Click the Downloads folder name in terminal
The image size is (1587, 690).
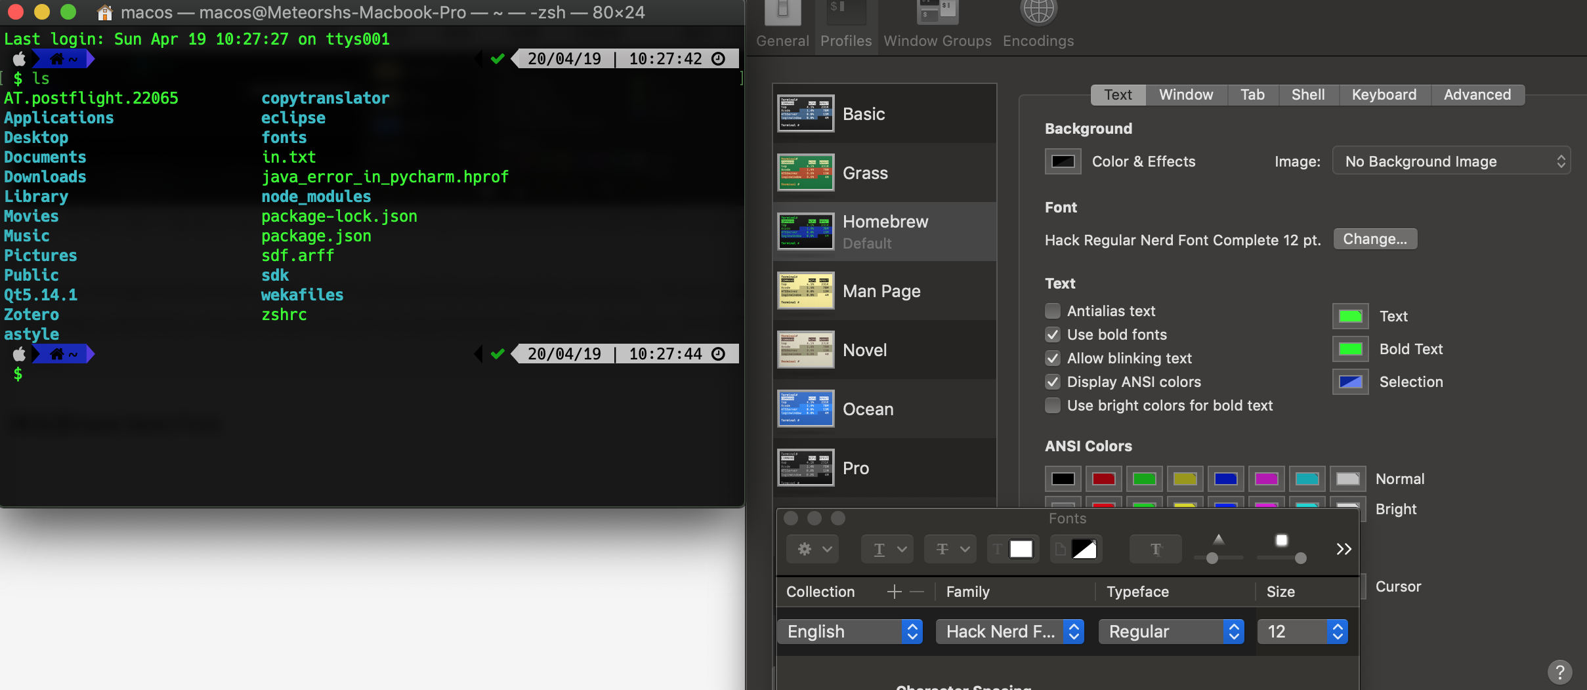pyautogui.click(x=45, y=177)
